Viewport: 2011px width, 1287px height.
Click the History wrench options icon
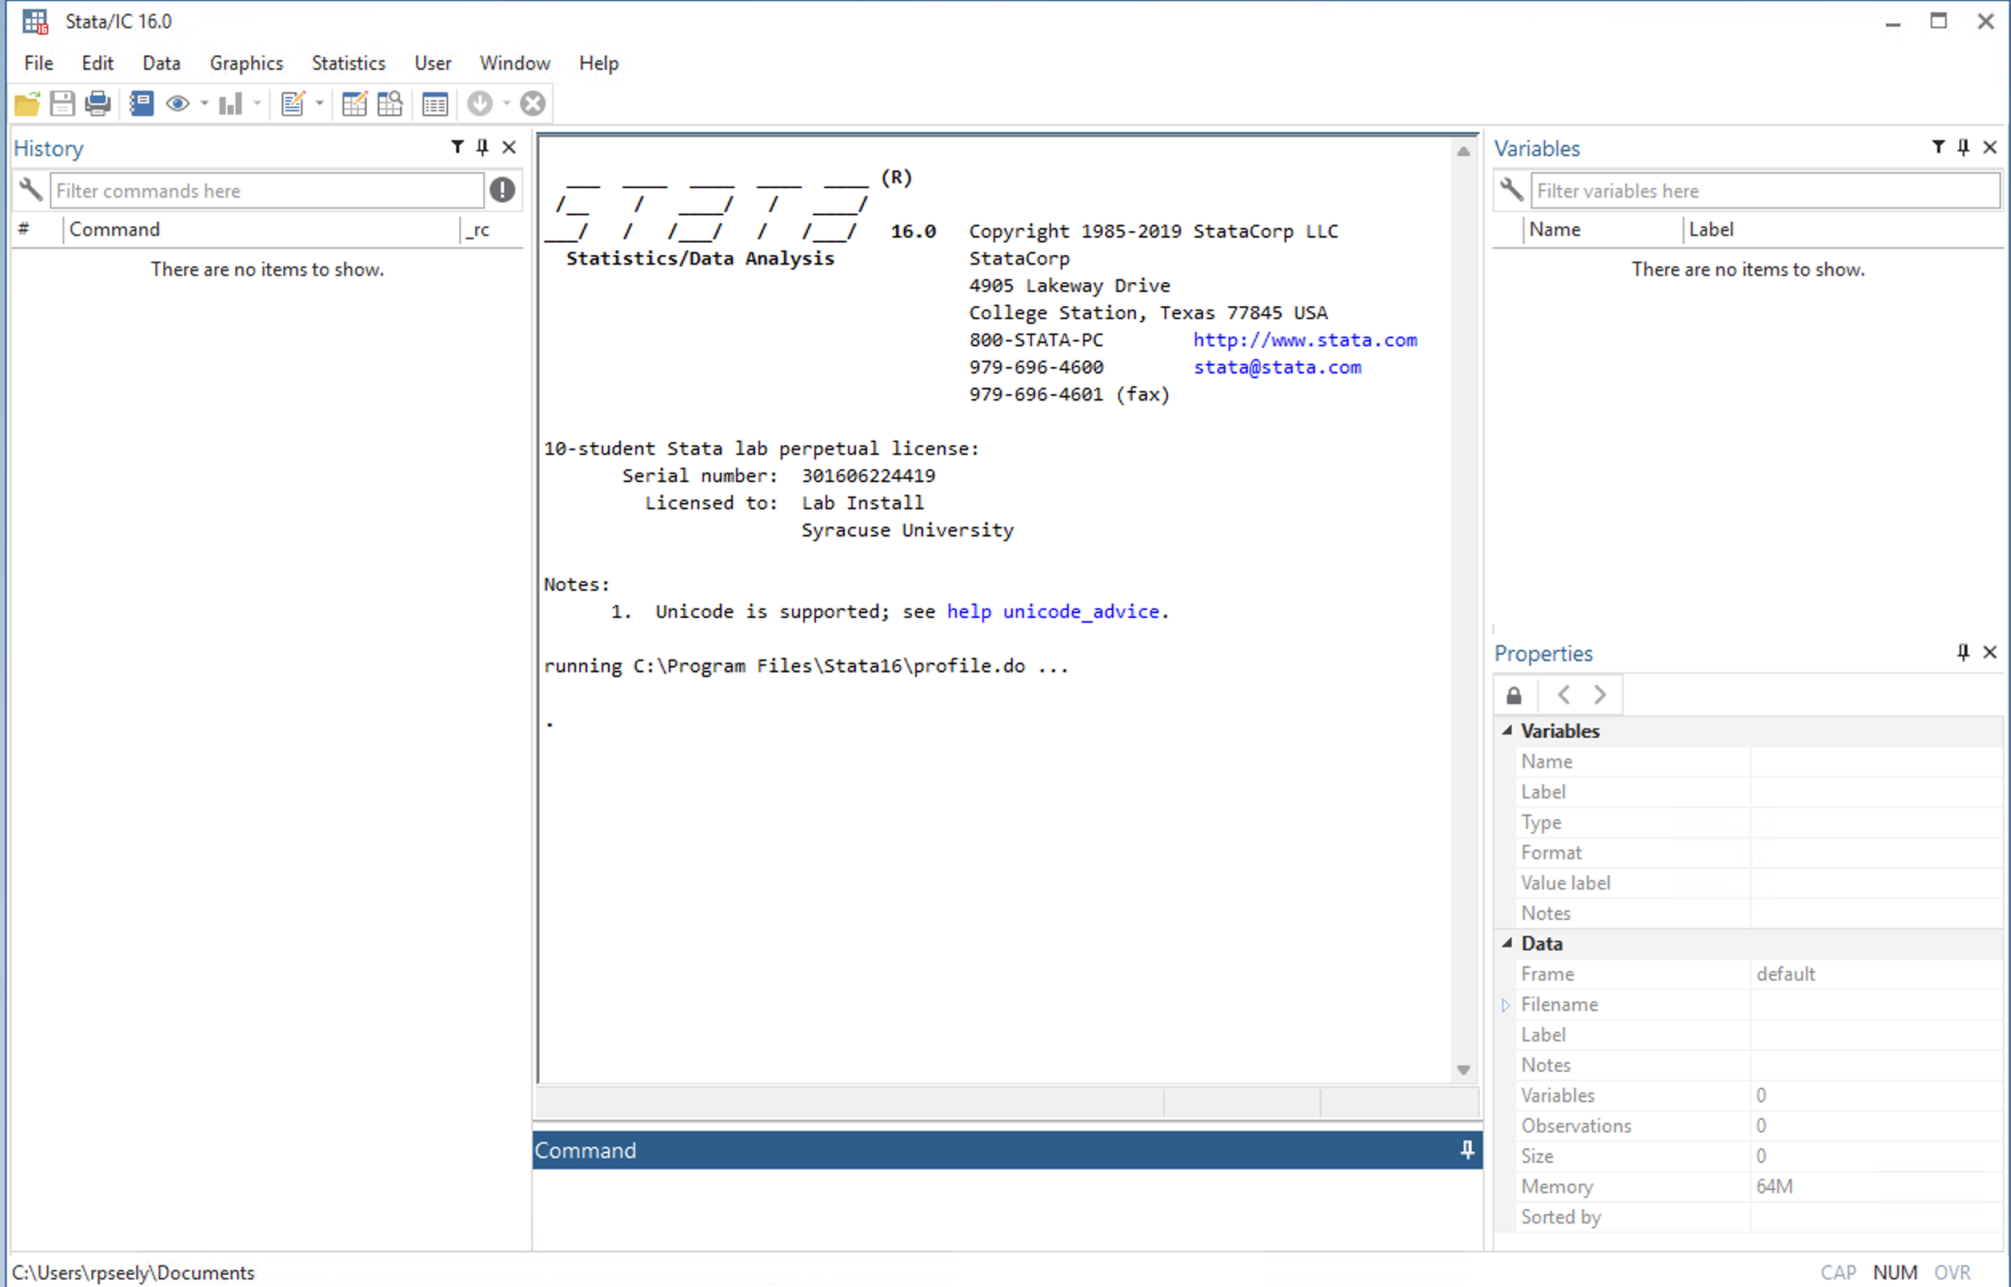(x=31, y=189)
